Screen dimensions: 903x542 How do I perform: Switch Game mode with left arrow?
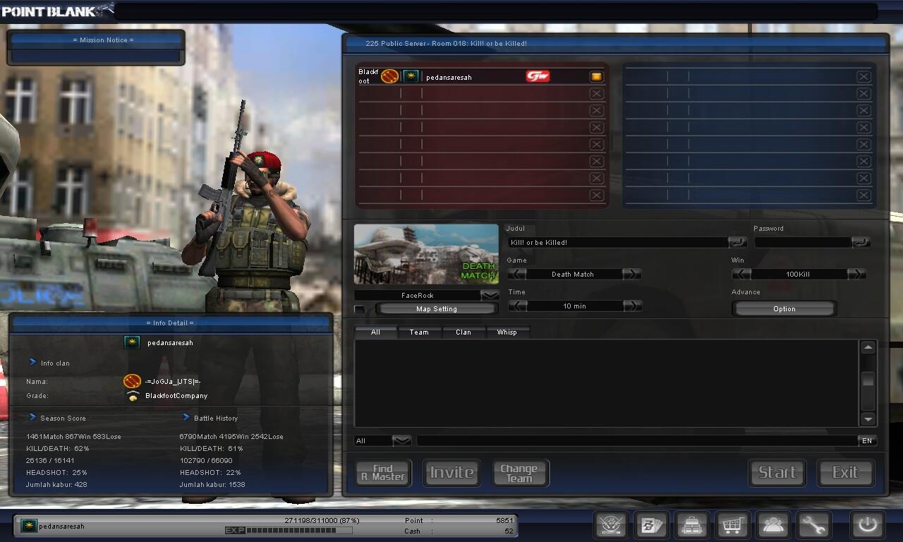coord(517,274)
